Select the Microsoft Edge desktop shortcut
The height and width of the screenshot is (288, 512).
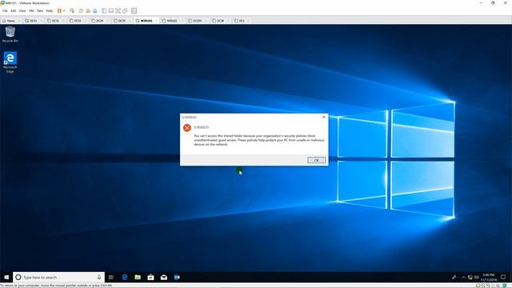(x=10, y=62)
